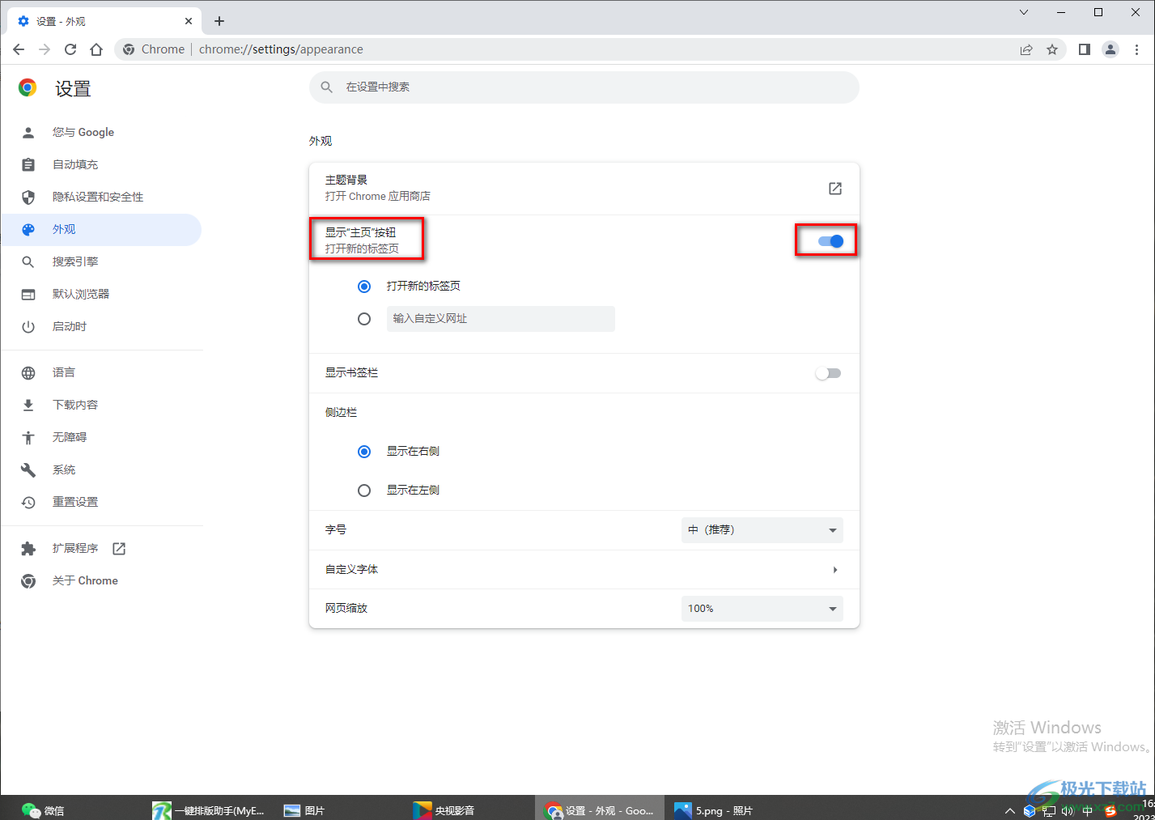
Task: Click the share page icon in address bar
Action: [x=1026, y=49]
